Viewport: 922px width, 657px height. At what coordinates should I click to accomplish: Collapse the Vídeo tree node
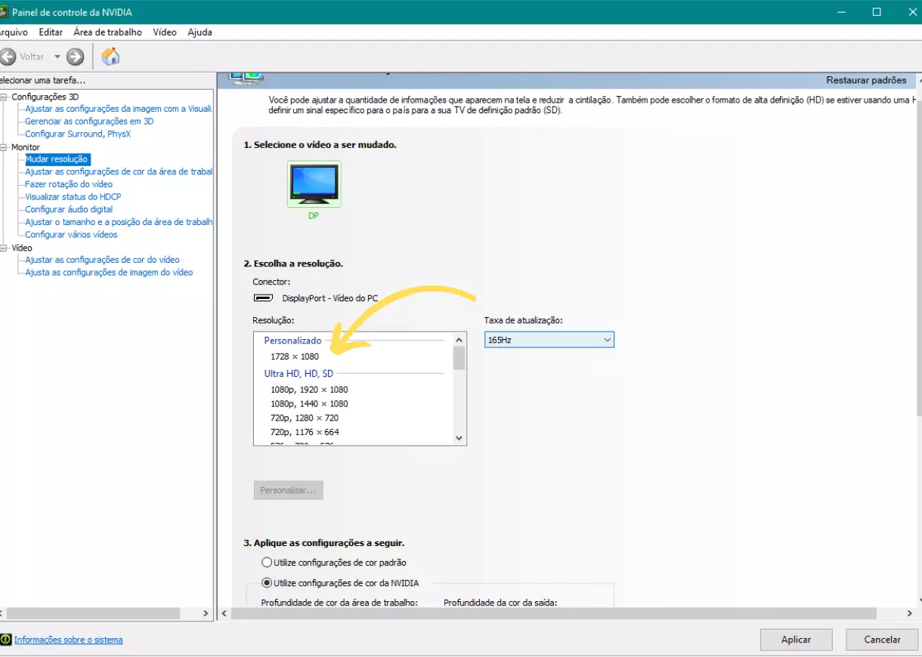coord(5,248)
